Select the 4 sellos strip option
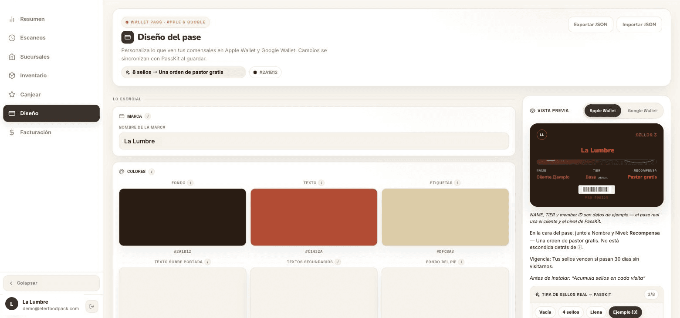 pyautogui.click(x=571, y=312)
